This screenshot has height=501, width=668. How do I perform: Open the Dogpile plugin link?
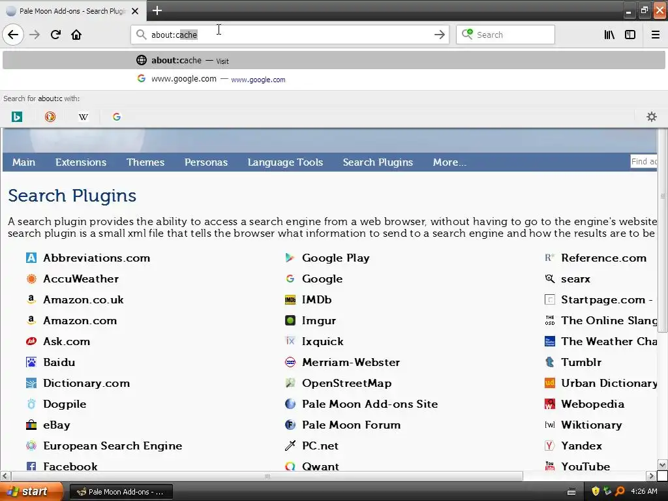(x=65, y=404)
